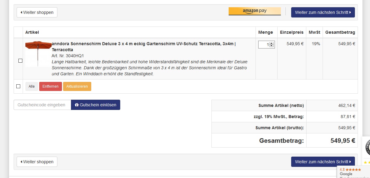Click the top Weiter shoppen button
This screenshot has height=178, width=370.
coord(37,12)
